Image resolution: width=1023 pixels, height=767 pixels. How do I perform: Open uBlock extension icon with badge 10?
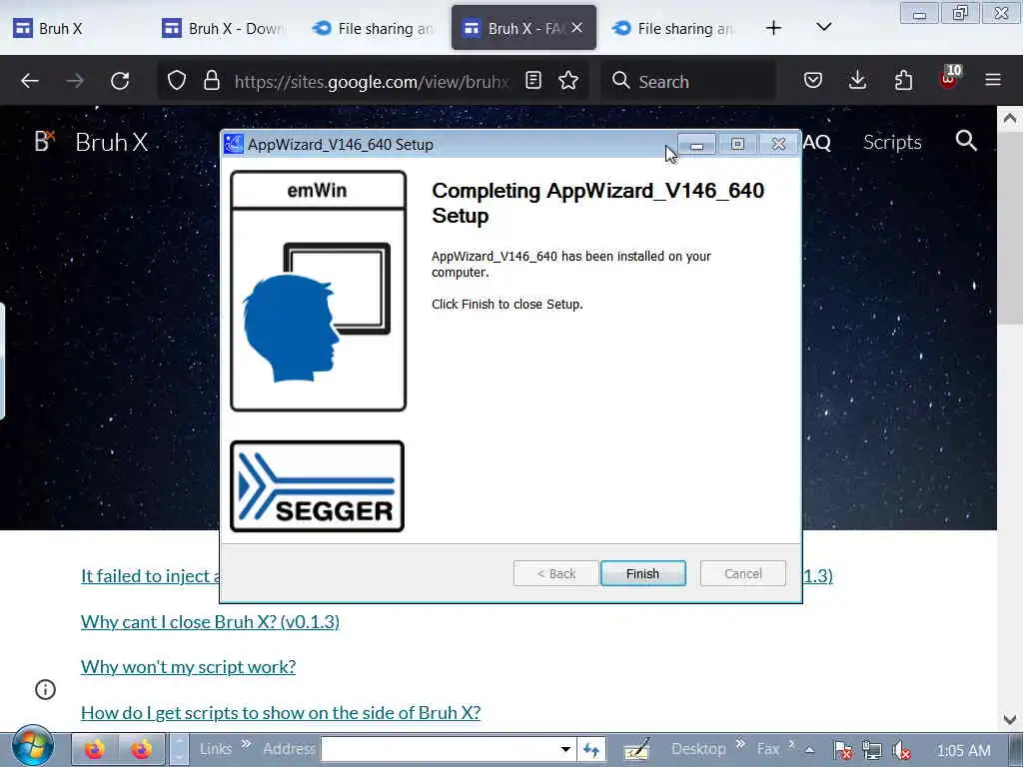click(949, 78)
